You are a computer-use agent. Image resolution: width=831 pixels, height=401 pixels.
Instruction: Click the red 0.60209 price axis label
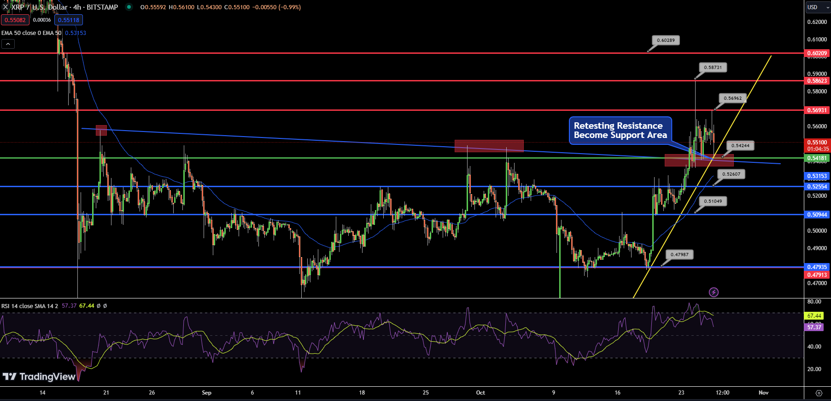[x=817, y=53]
